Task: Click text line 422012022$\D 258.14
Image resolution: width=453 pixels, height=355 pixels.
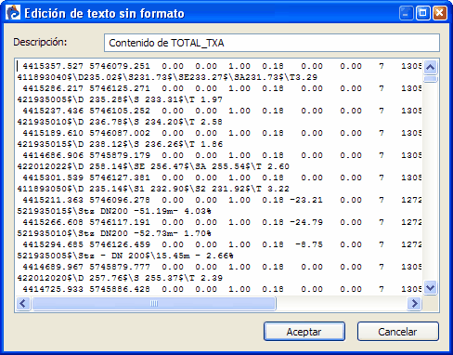Action: (153, 166)
